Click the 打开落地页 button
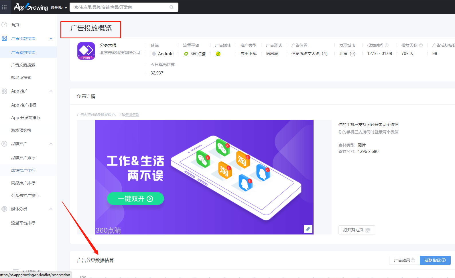The image size is (455, 278). point(356,230)
